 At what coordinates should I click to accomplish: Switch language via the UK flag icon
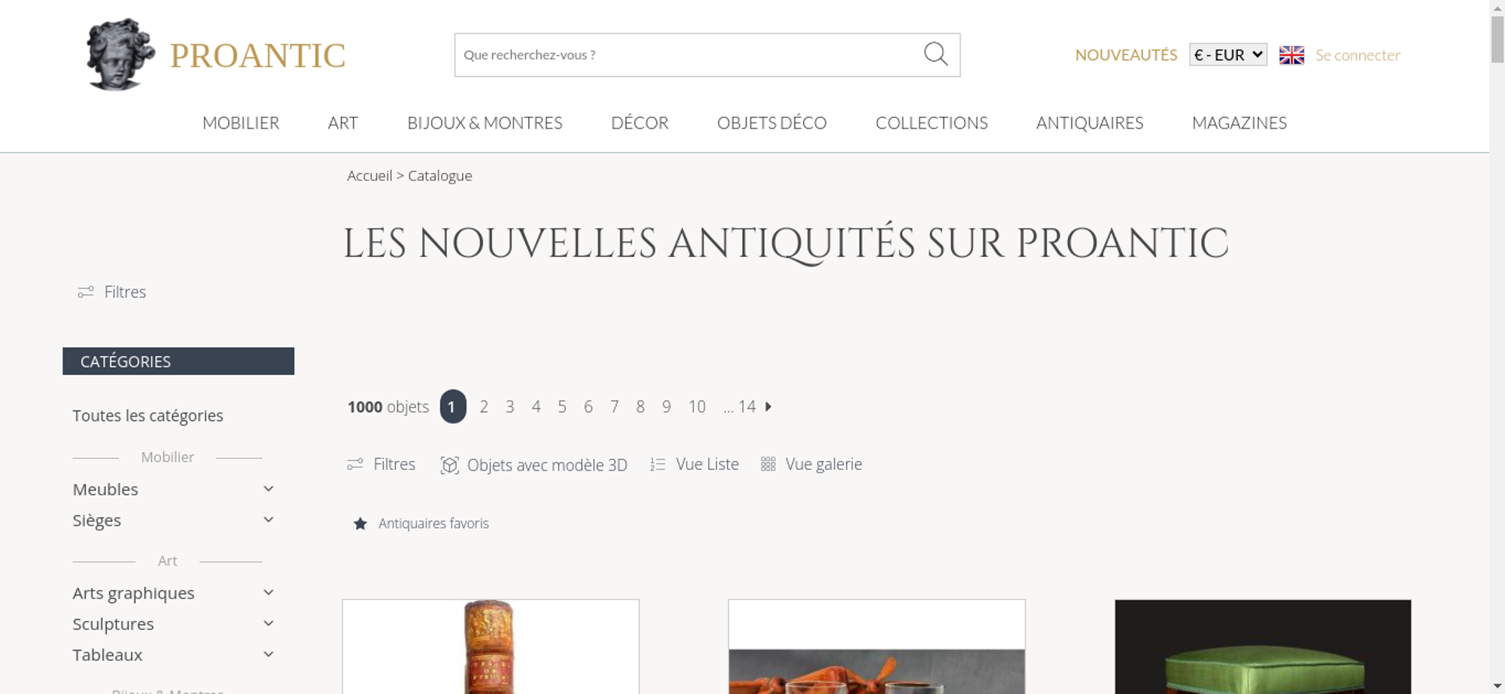(1291, 55)
